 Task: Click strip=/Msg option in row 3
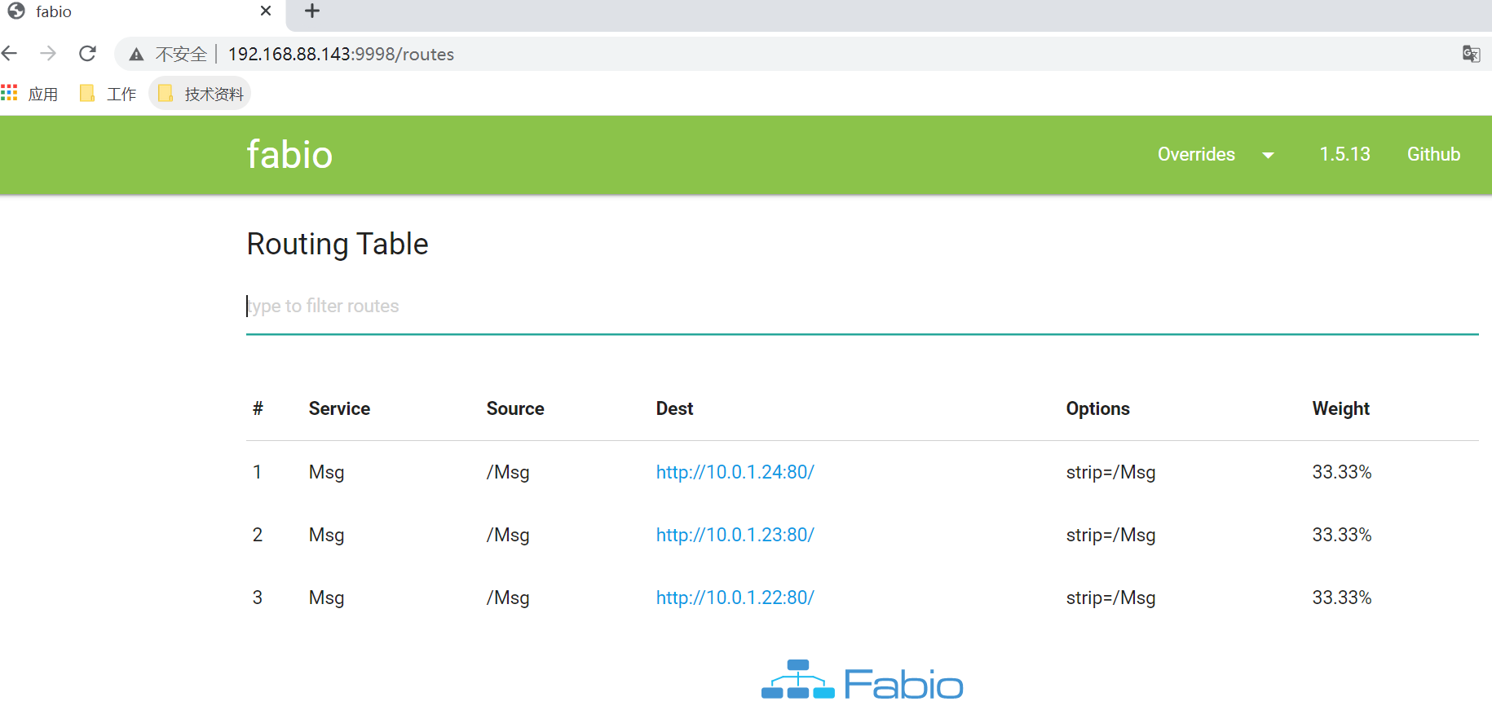click(x=1110, y=598)
